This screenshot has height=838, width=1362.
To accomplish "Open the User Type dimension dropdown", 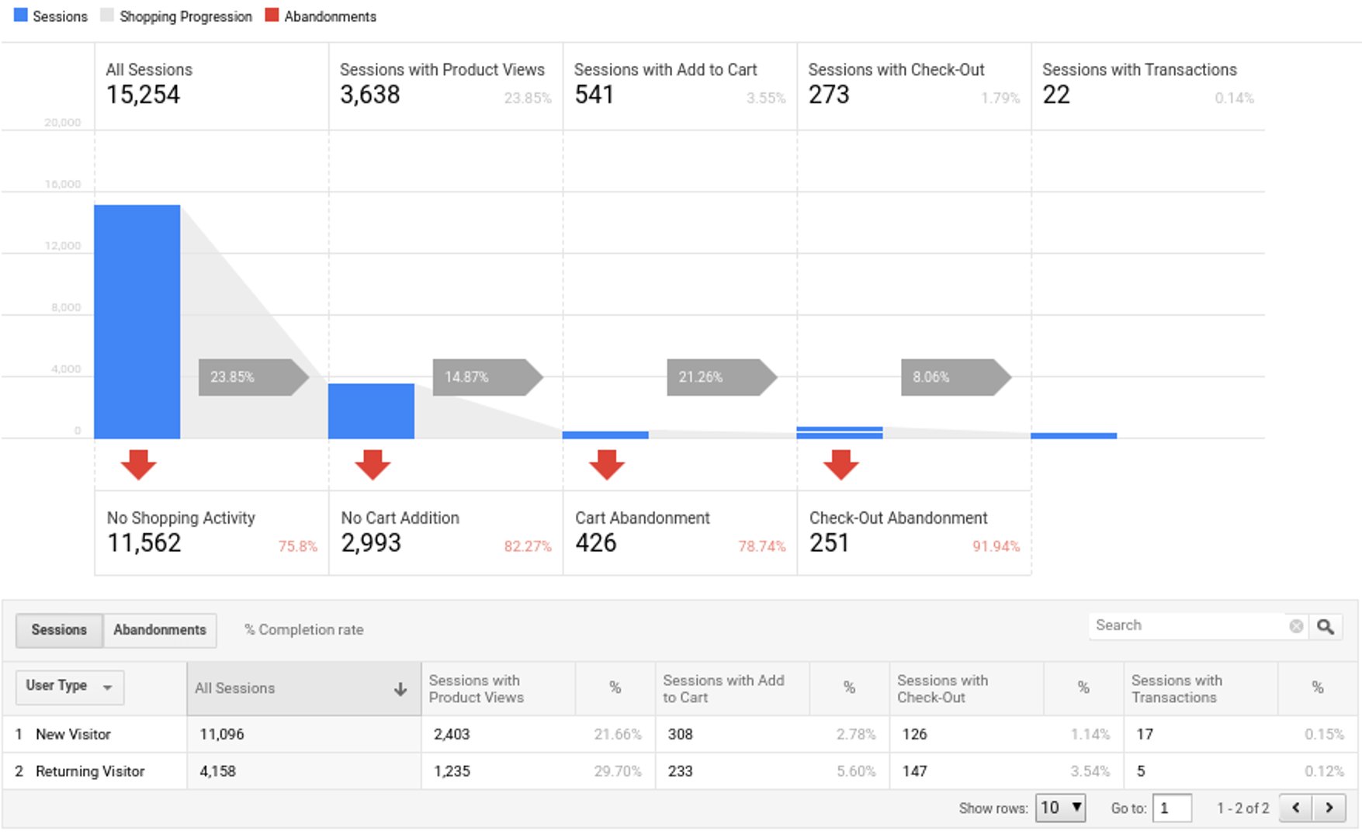I will point(108,687).
